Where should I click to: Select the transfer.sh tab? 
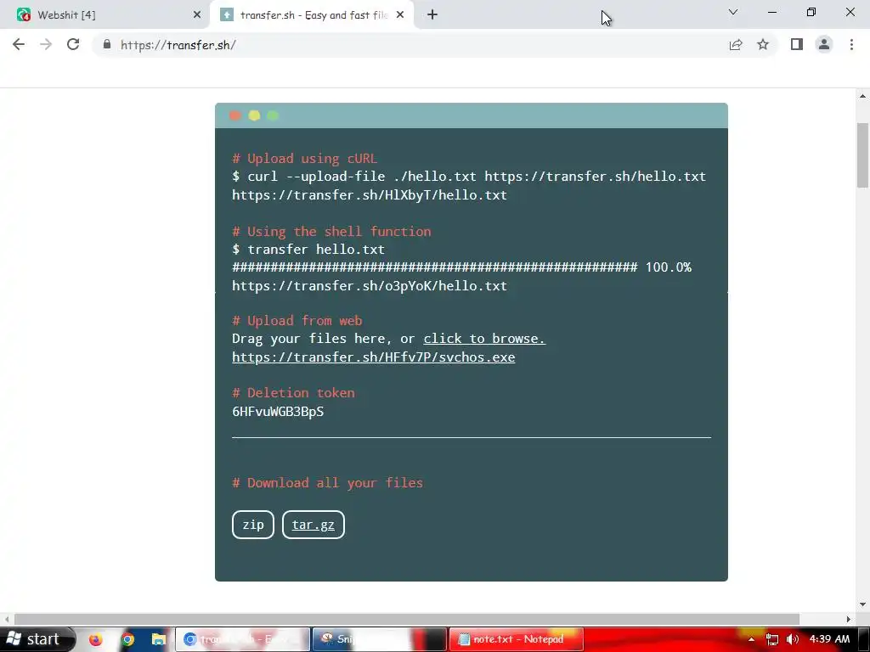tap(311, 15)
